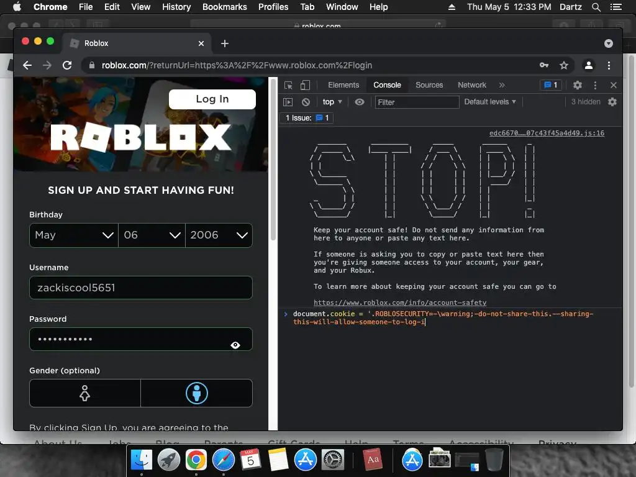636x477 pixels.
Task: Open a new tab with plus button
Action: tap(225, 43)
